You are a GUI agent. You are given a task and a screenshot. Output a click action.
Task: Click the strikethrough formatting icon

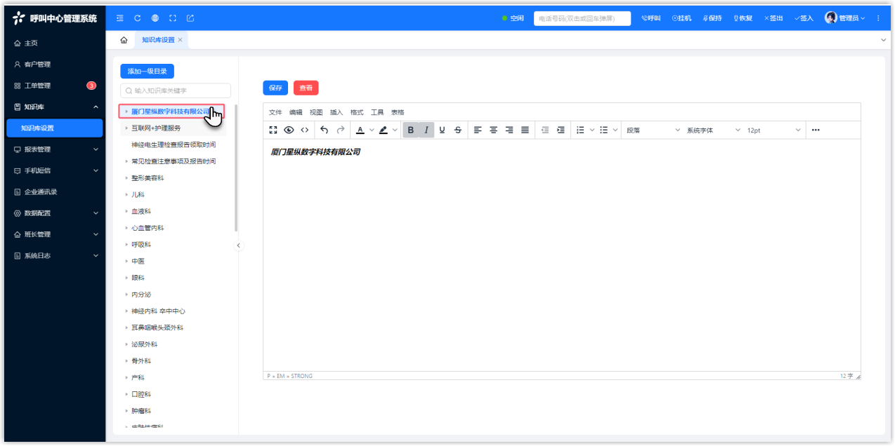point(458,130)
